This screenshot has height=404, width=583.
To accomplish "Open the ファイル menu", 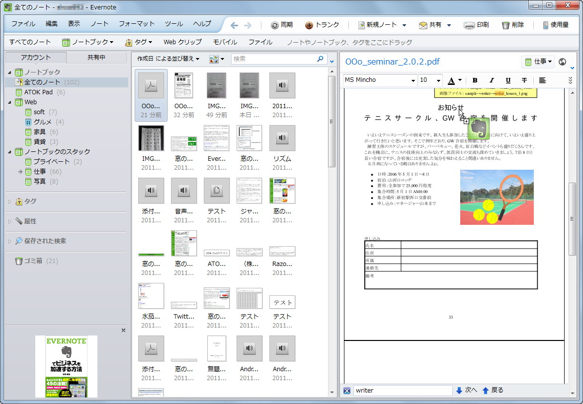I will [23, 24].
